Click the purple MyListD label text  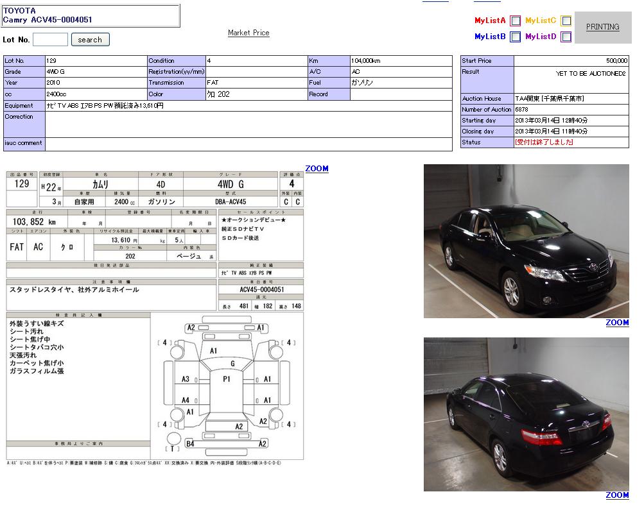[x=541, y=37]
